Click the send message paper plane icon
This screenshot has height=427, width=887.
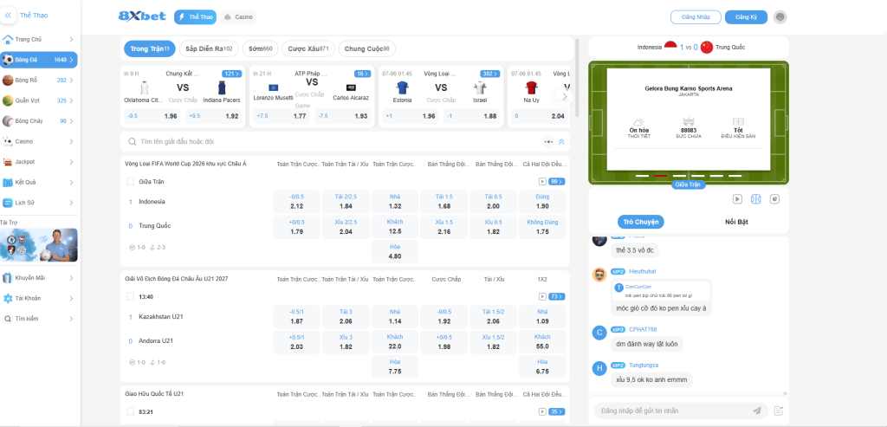[x=757, y=411]
